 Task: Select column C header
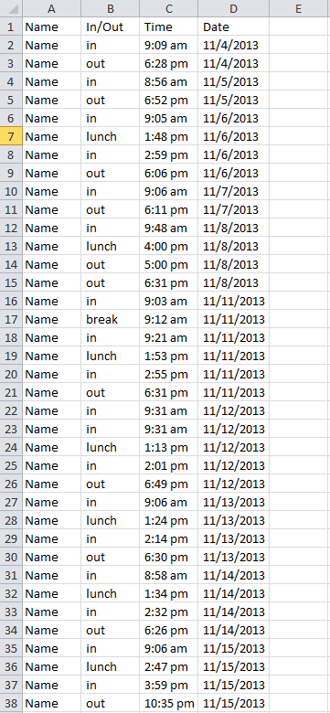169,8
